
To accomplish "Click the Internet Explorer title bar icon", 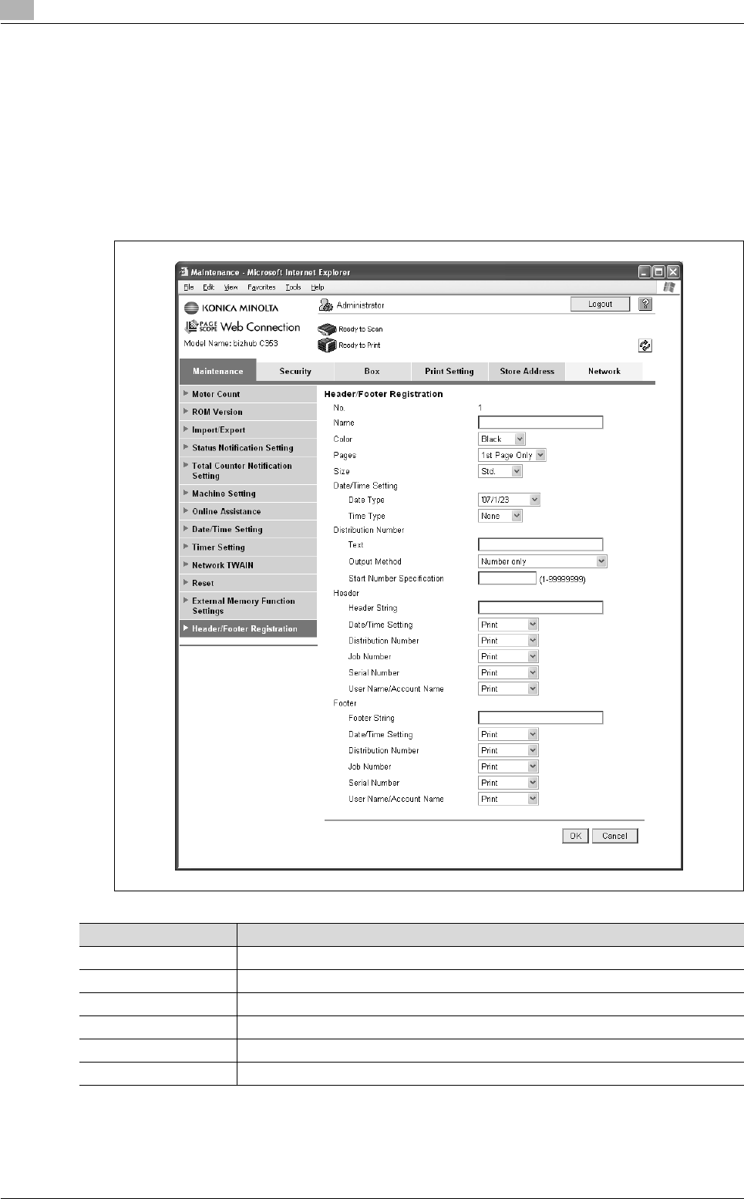I will click(x=183, y=272).
